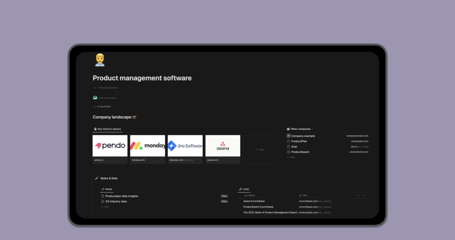Open the aha.io URL
The width and height of the screenshot is (455, 240).
coord(360,147)
